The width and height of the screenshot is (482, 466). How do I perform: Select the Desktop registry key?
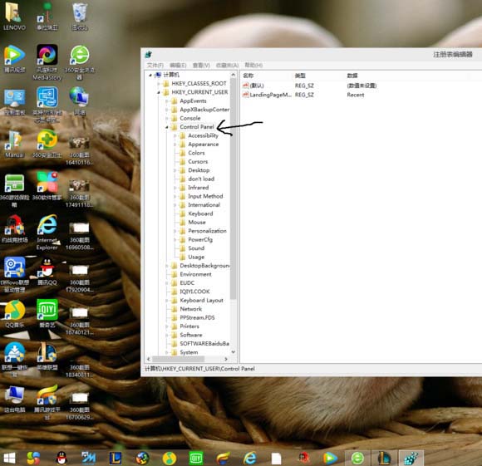point(199,170)
